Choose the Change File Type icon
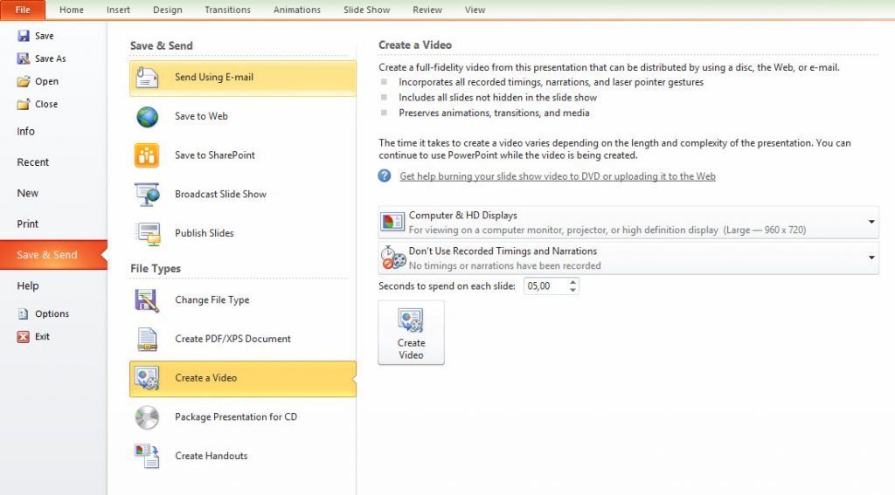The height and width of the screenshot is (495, 895). 147,300
